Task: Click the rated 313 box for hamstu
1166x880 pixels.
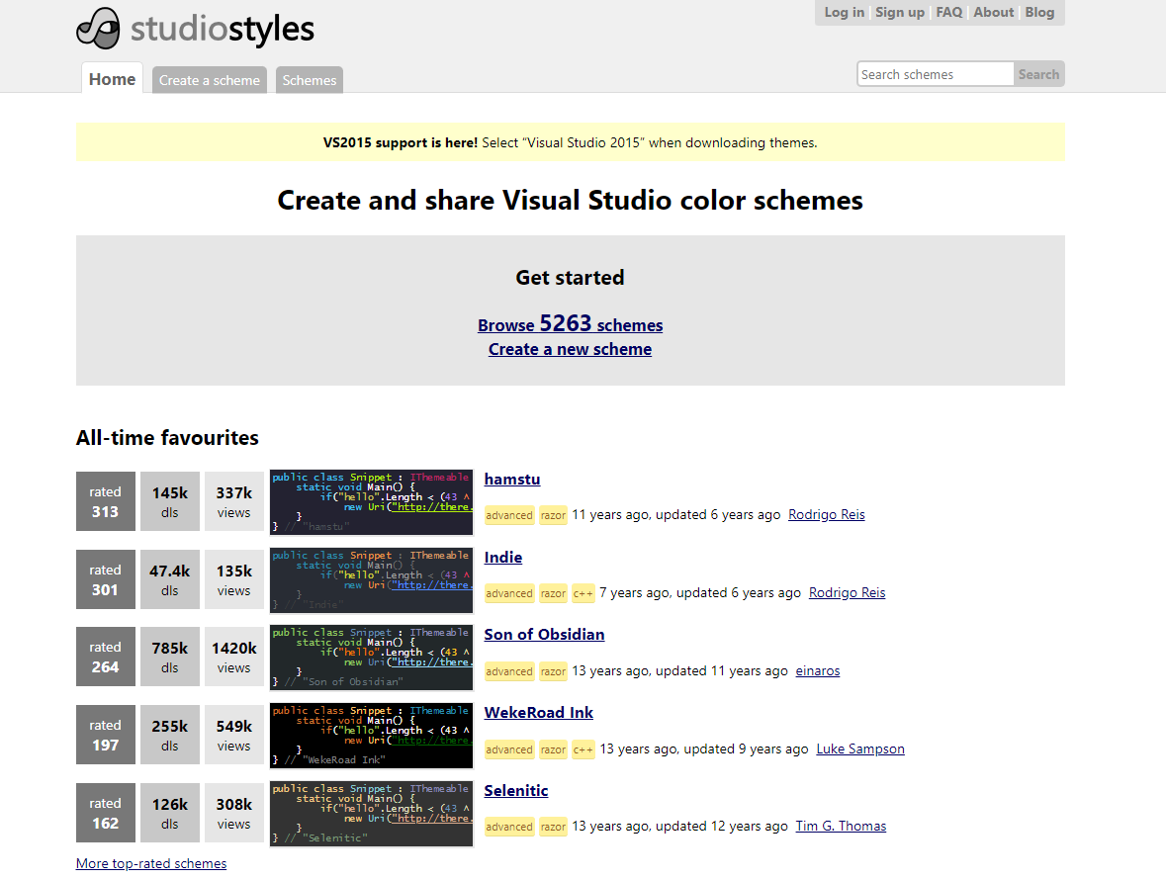Action: point(106,501)
